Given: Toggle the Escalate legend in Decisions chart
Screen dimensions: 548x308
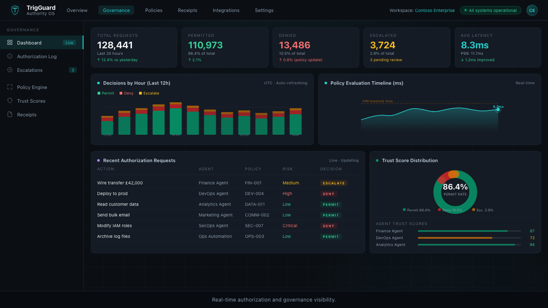Looking at the screenshot, I should [x=149, y=93].
